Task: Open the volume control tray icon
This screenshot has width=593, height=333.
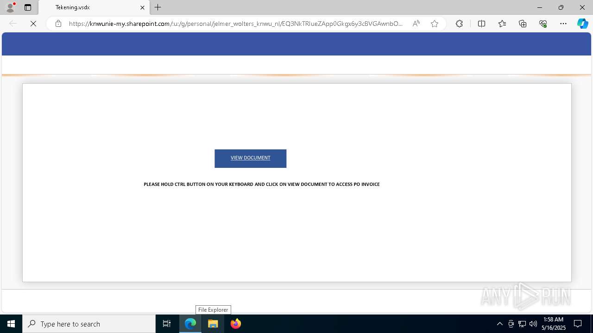Action: click(x=533, y=324)
